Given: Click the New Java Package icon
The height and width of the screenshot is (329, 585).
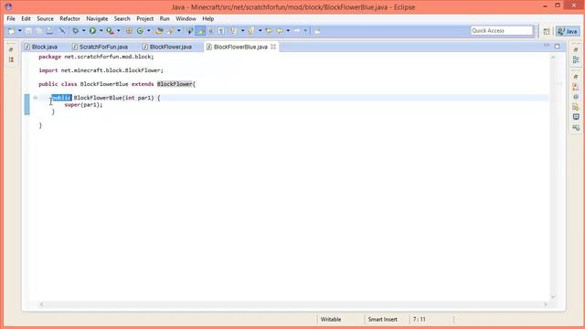Looking at the screenshot, I should (129, 31).
